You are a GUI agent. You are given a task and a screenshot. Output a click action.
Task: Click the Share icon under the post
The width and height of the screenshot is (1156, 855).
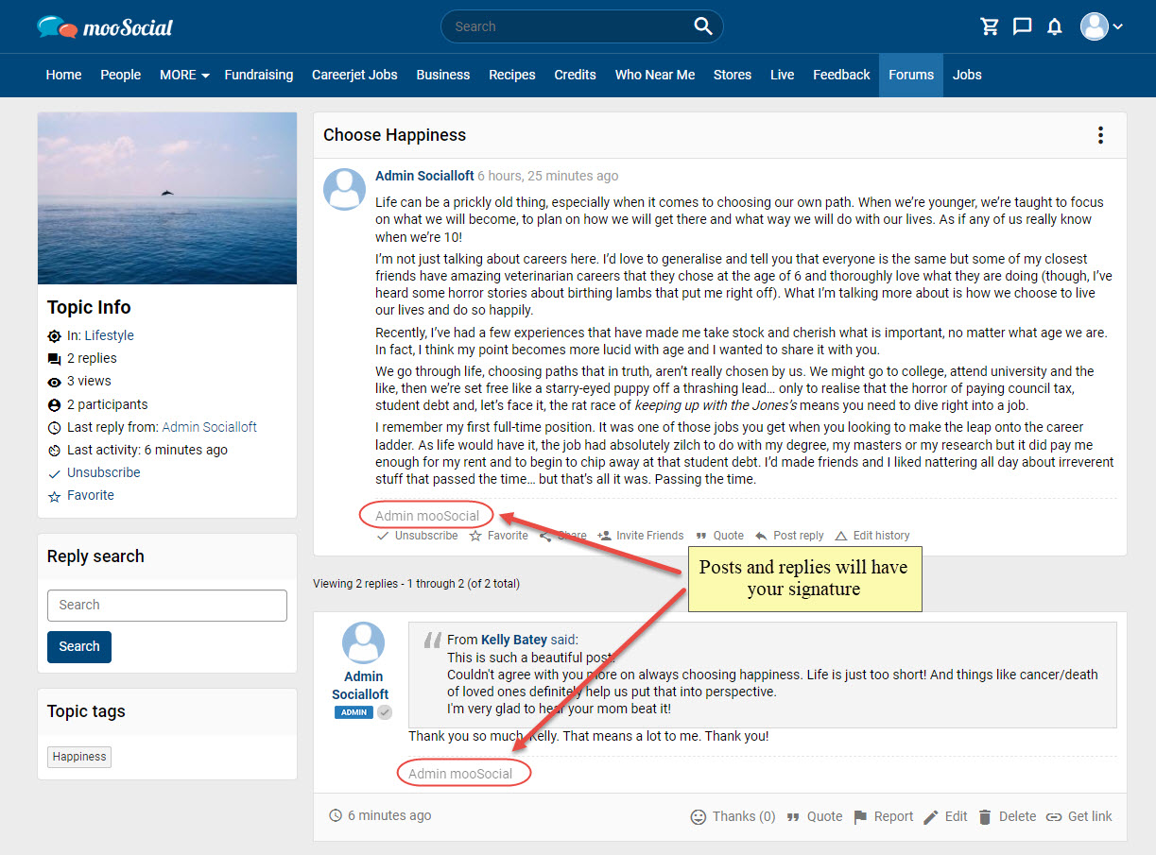(545, 536)
